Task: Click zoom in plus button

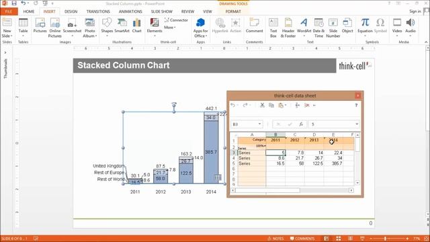Action: [408, 239]
